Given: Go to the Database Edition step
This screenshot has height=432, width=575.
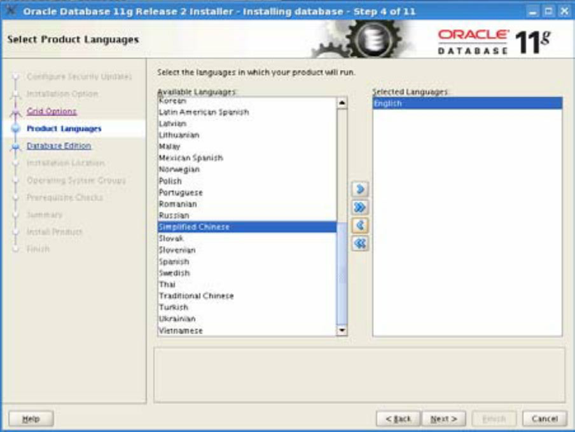Looking at the screenshot, I should pyautogui.click(x=59, y=145).
